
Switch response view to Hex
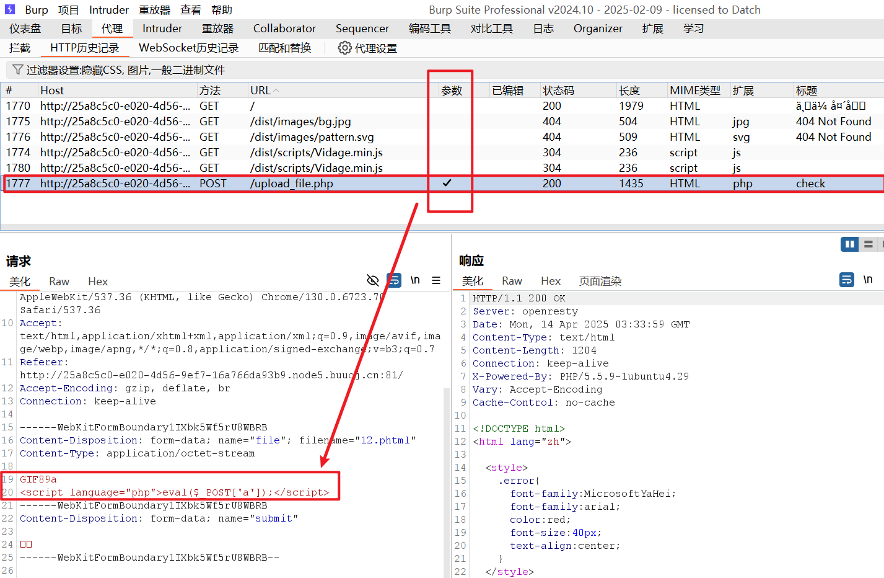551,281
